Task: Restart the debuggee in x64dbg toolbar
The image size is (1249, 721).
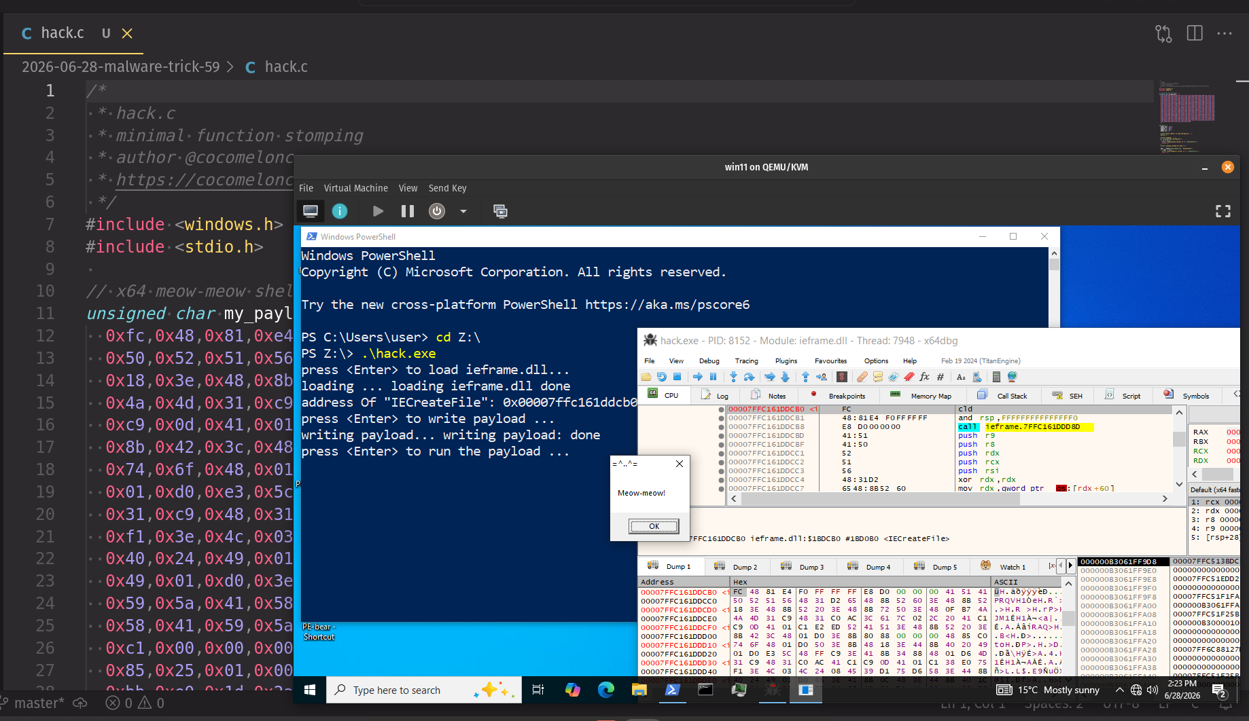Action: coord(662,377)
